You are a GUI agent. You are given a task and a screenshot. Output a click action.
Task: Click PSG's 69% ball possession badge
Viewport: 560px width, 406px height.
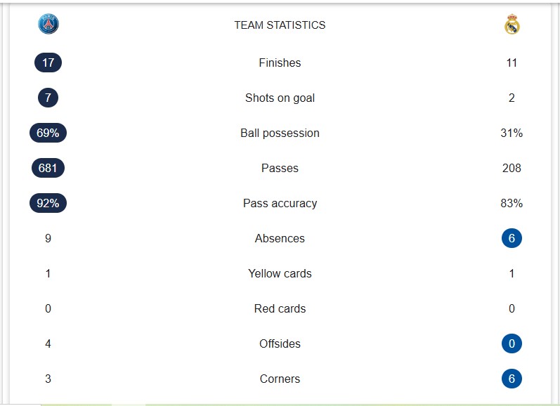[x=48, y=133]
